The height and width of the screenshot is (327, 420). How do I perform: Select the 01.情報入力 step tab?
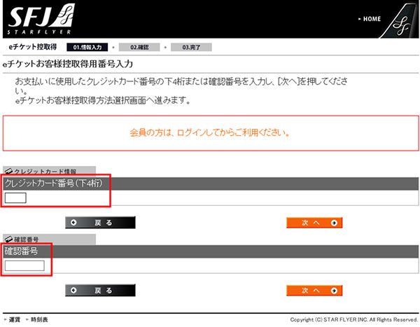coord(87,48)
